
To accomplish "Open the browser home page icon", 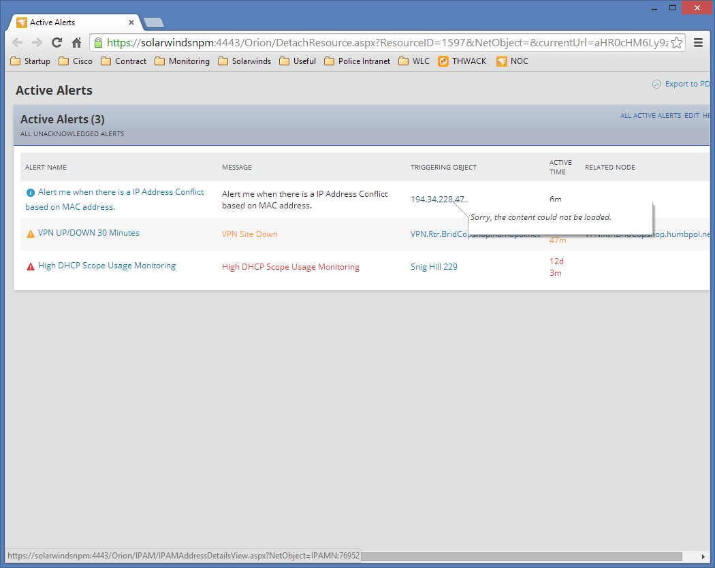I will [x=76, y=42].
